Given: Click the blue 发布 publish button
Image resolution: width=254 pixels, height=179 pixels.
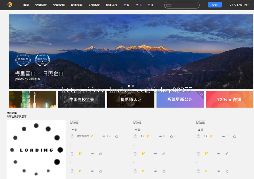Looking at the screenshot, I should 215,5.
